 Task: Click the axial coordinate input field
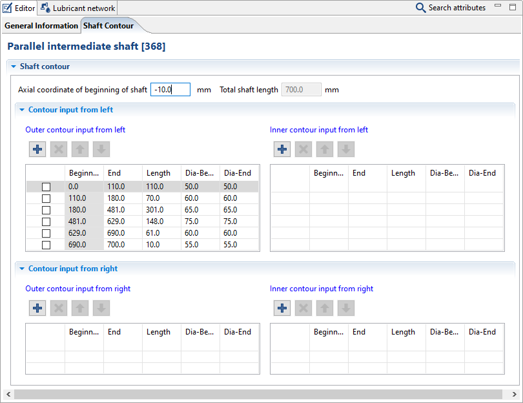(170, 90)
